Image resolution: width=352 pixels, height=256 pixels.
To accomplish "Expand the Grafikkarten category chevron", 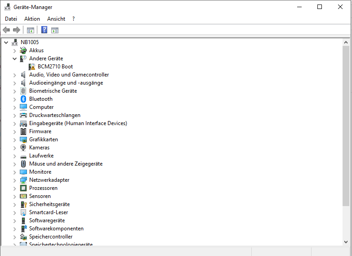I will tap(14, 139).
